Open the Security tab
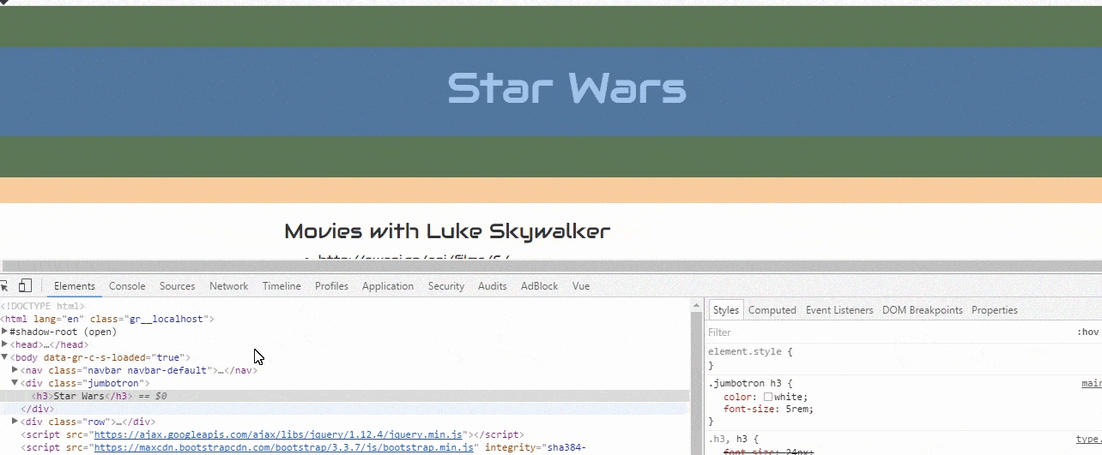1102x455 pixels. pos(446,286)
